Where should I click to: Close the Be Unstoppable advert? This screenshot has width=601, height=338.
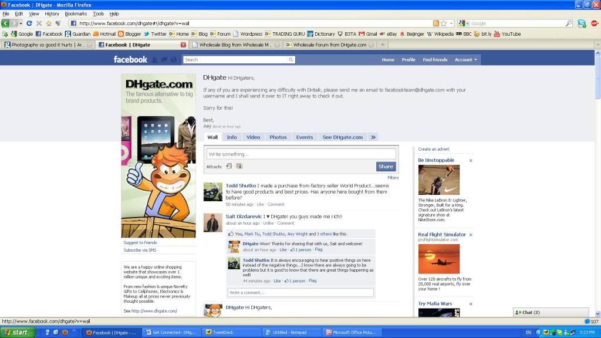tap(471, 160)
